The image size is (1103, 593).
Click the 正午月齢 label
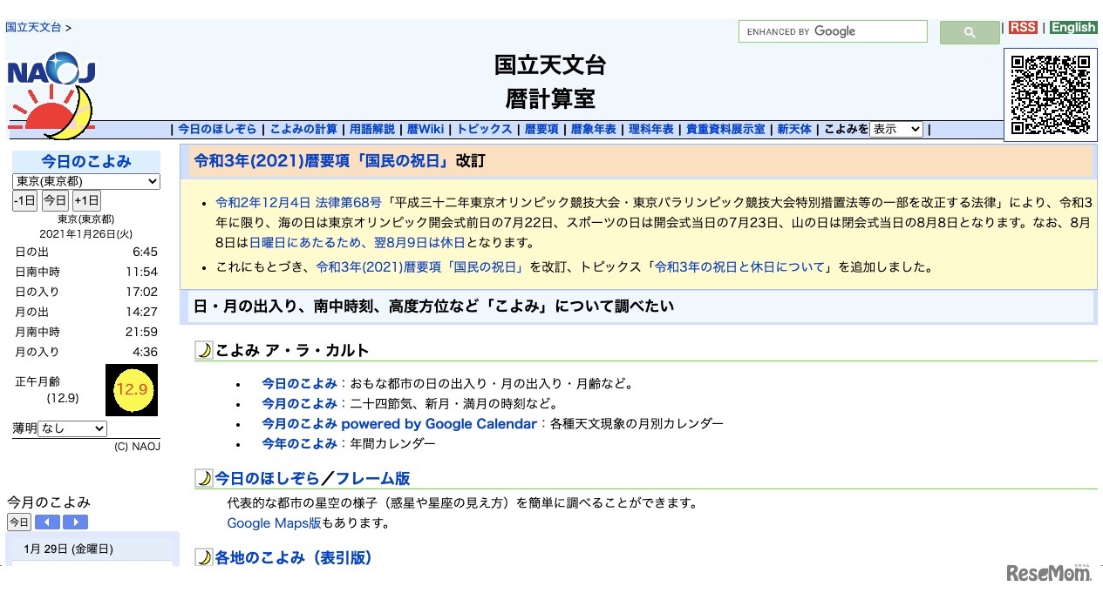(38, 381)
